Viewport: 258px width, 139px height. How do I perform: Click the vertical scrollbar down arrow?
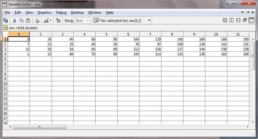pos(253,122)
